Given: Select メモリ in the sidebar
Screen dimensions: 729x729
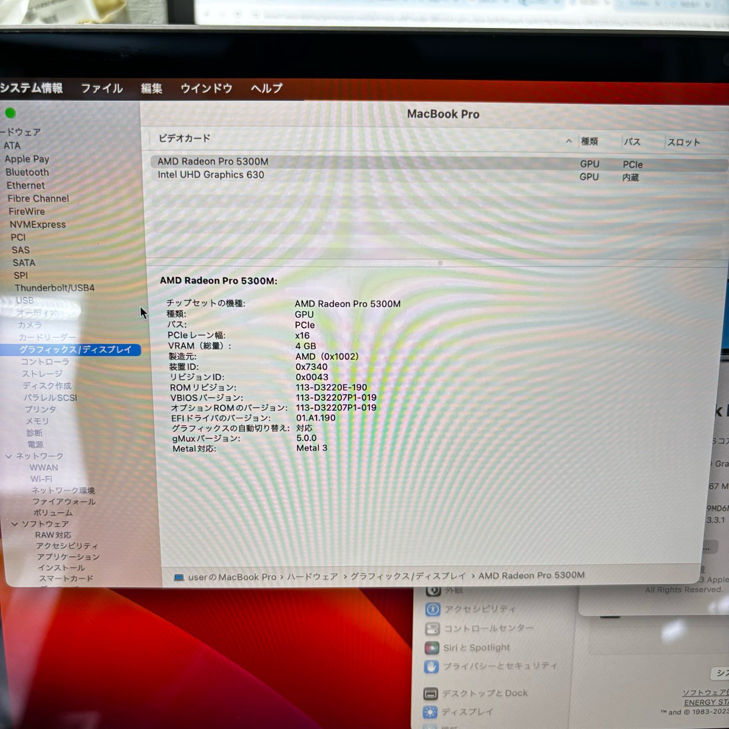Looking at the screenshot, I should pos(38,421).
